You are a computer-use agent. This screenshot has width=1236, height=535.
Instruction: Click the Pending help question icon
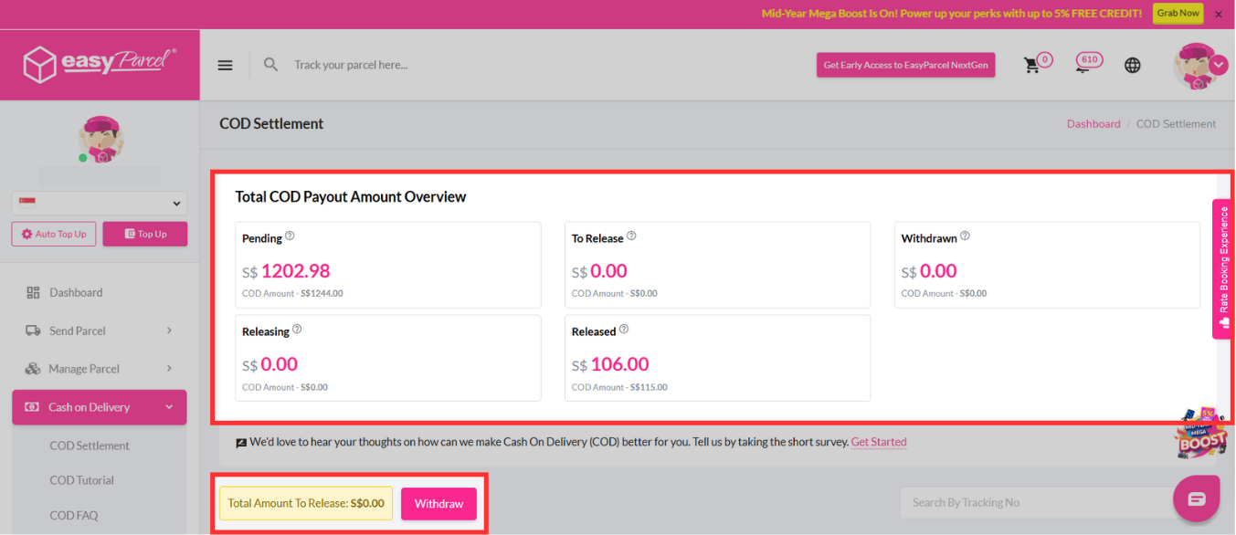click(x=290, y=236)
